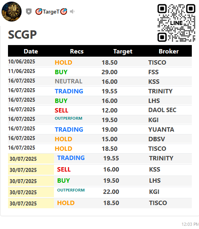Click the Broker column header
The height and width of the screenshot is (229, 199).
(x=169, y=51)
